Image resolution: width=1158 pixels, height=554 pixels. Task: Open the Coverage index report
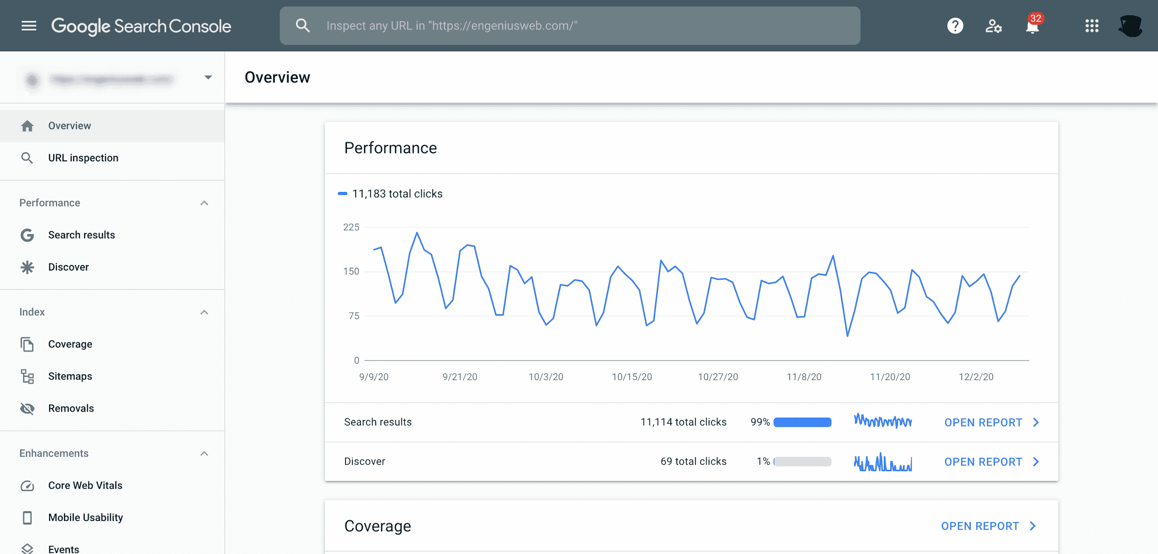tap(70, 344)
